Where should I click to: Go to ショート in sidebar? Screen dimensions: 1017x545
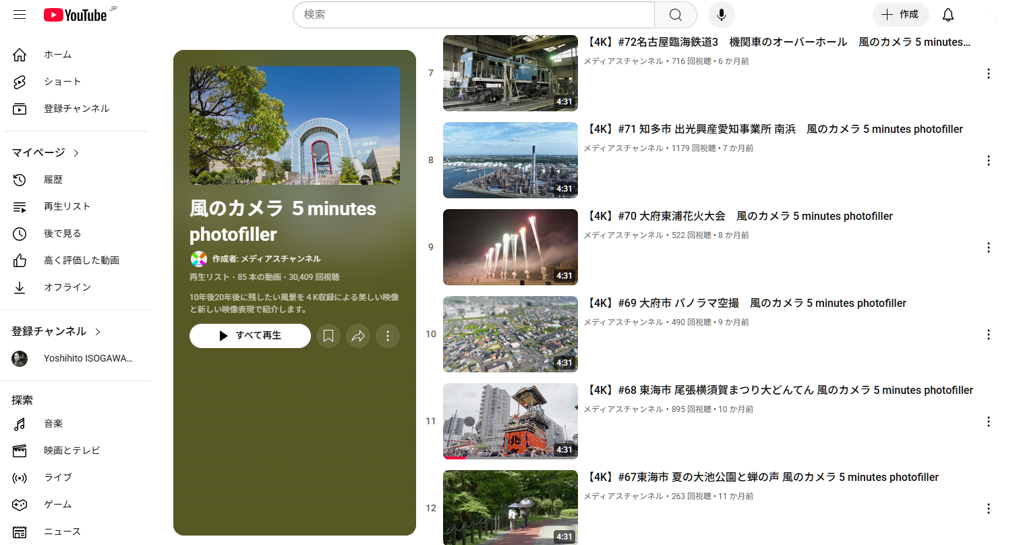pyautogui.click(x=62, y=82)
